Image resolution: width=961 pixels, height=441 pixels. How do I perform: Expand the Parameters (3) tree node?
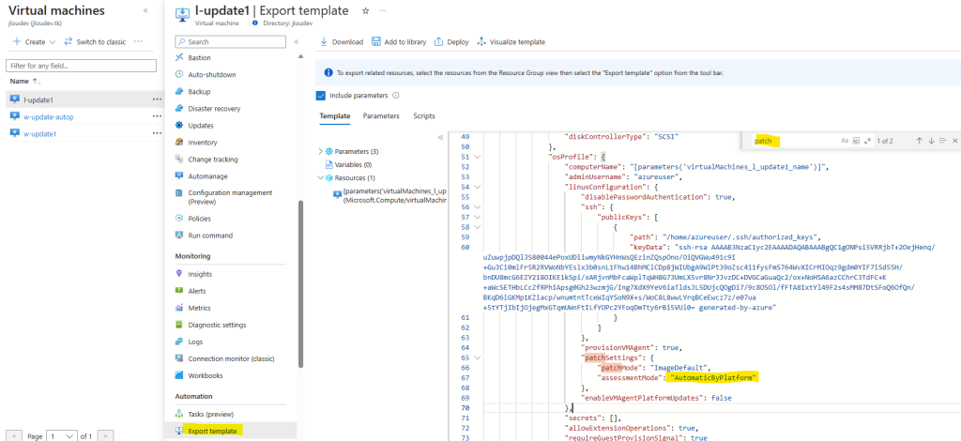[321, 151]
